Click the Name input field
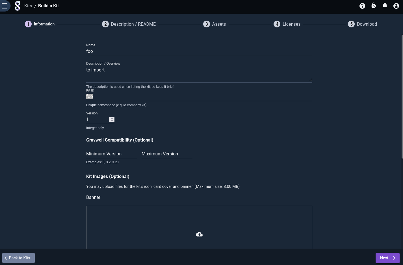403x265 pixels. pyautogui.click(x=199, y=51)
